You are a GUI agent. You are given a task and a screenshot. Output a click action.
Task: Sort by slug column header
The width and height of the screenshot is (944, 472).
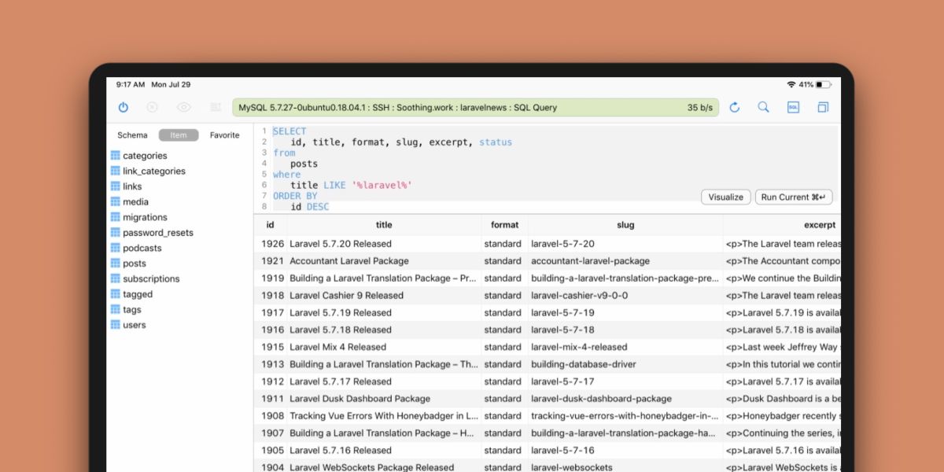625,225
